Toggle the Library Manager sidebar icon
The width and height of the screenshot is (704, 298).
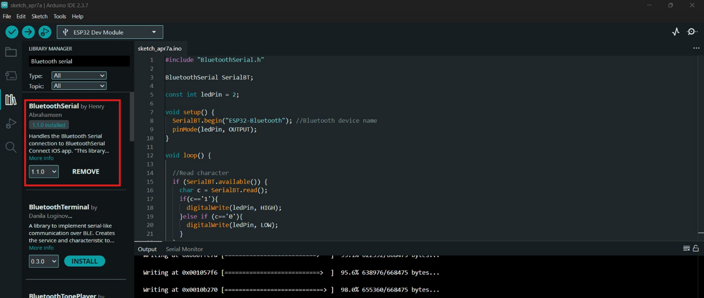coord(11,100)
